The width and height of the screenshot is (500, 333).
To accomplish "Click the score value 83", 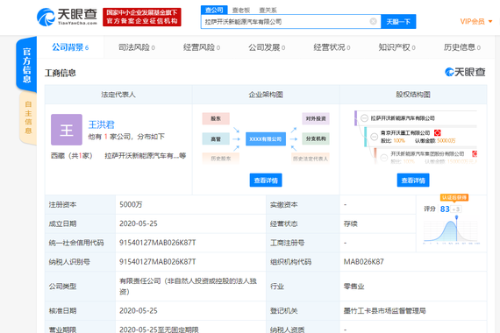I will click(x=445, y=209).
